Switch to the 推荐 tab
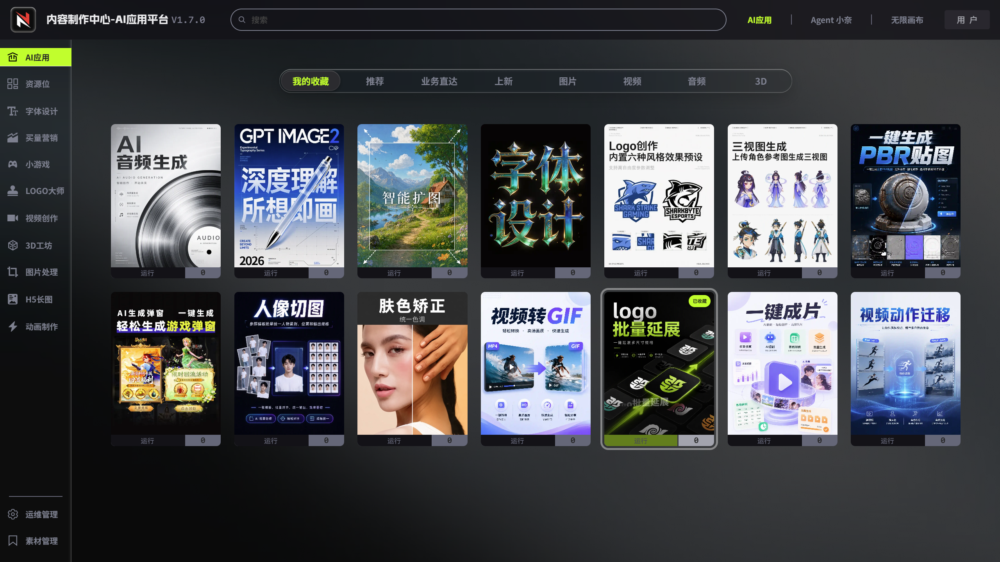This screenshot has width=1000, height=562. [x=375, y=81]
